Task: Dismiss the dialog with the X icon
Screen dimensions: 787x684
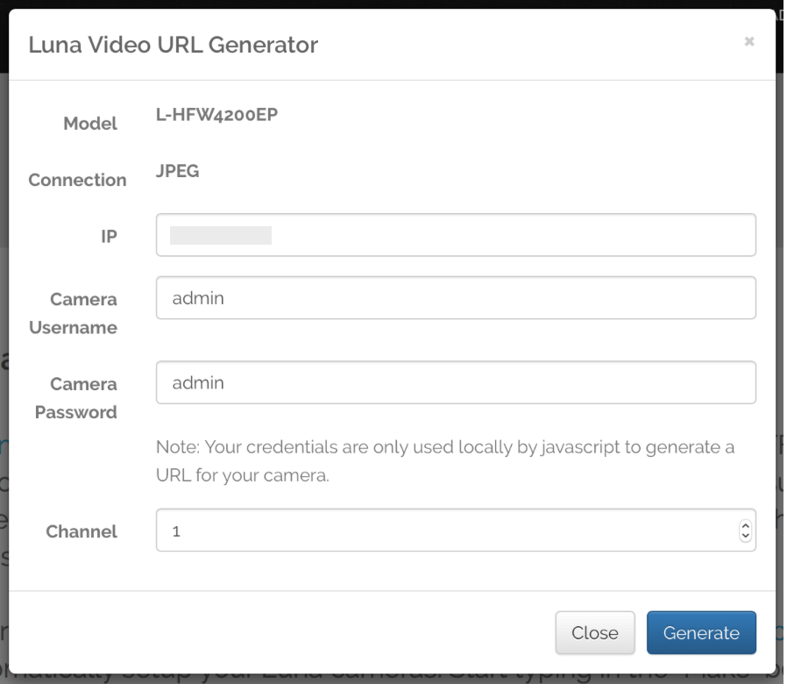Action: click(749, 41)
